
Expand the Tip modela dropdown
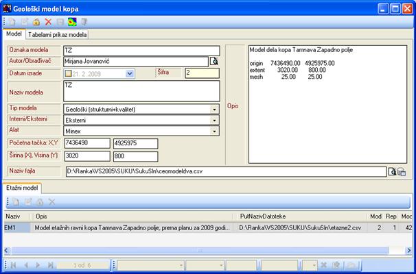214,108
